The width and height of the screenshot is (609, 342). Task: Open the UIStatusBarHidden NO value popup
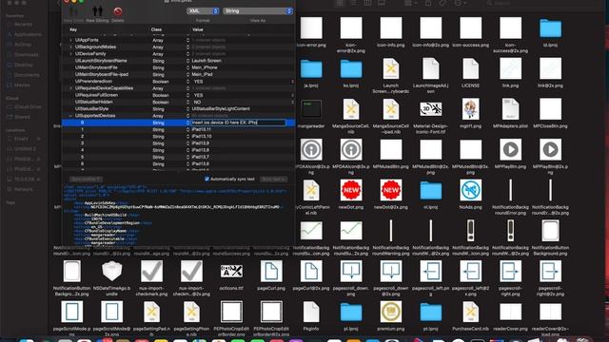[x=292, y=103]
